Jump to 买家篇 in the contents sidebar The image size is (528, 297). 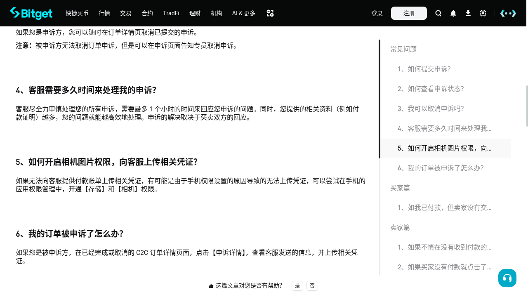[400, 188]
